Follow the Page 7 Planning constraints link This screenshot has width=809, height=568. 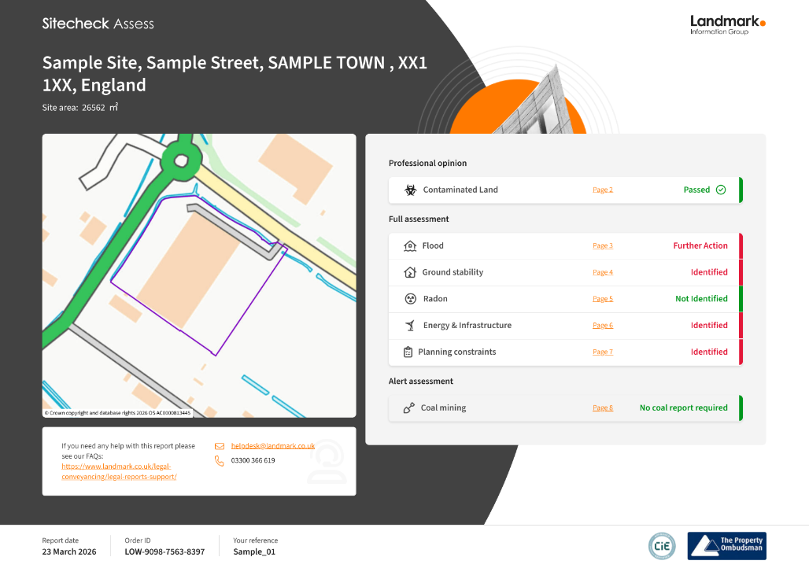(x=602, y=352)
